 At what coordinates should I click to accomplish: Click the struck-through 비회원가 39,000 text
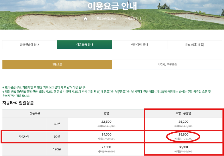tap(183, 152)
